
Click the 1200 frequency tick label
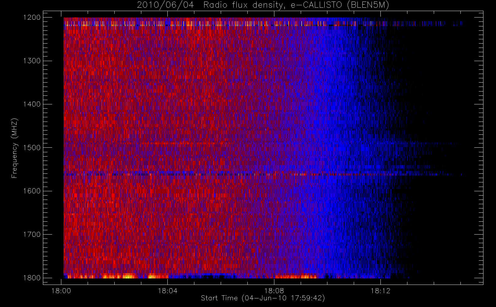[32, 17]
